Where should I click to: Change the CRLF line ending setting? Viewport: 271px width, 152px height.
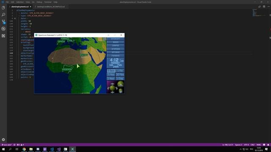pos(252,145)
